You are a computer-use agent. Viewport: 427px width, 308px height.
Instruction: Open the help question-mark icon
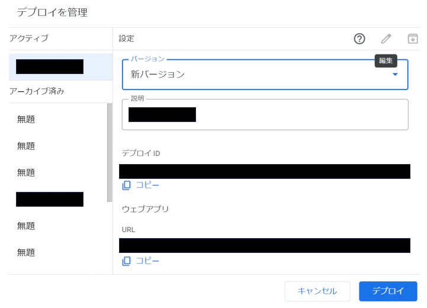(x=359, y=38)
